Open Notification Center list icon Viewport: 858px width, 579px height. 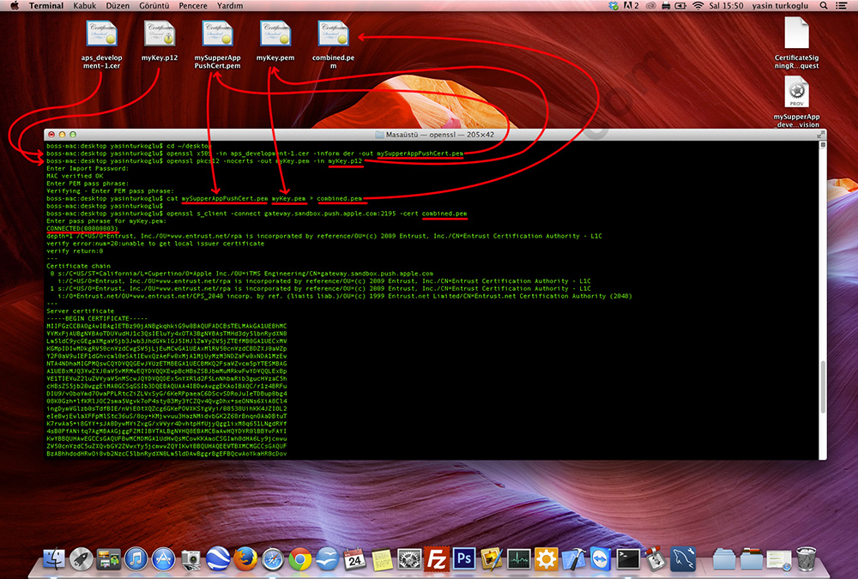tap(842, 5)
